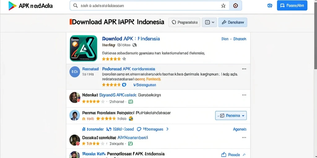This screenshot has width=317, height=158.
Task: Open three-dot menu on Doraka review row
Action: (x=244, y=137)
